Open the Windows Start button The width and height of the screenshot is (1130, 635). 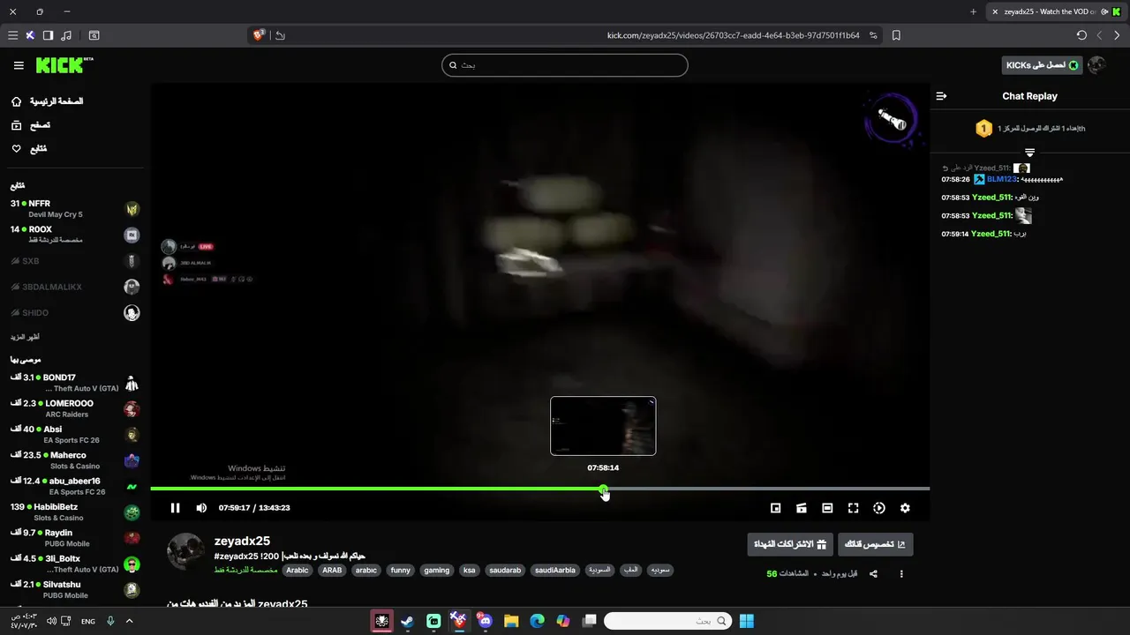[746, 621]
